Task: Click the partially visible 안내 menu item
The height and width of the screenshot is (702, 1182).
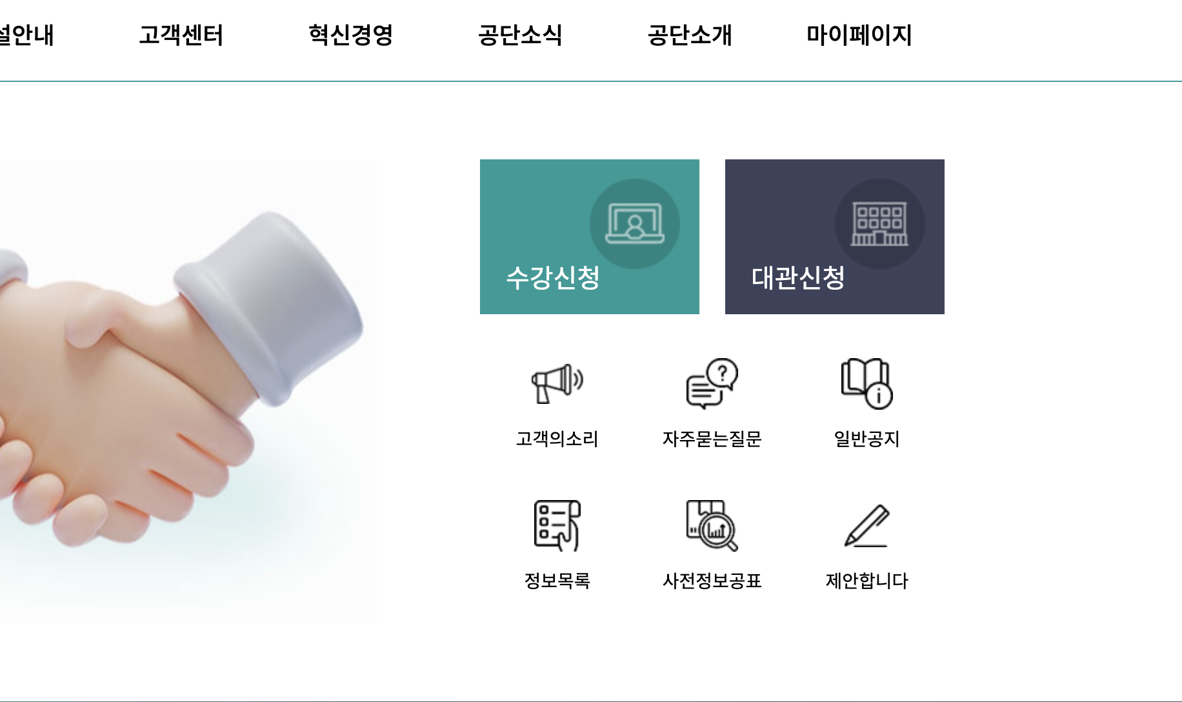Action: [27, 35]
